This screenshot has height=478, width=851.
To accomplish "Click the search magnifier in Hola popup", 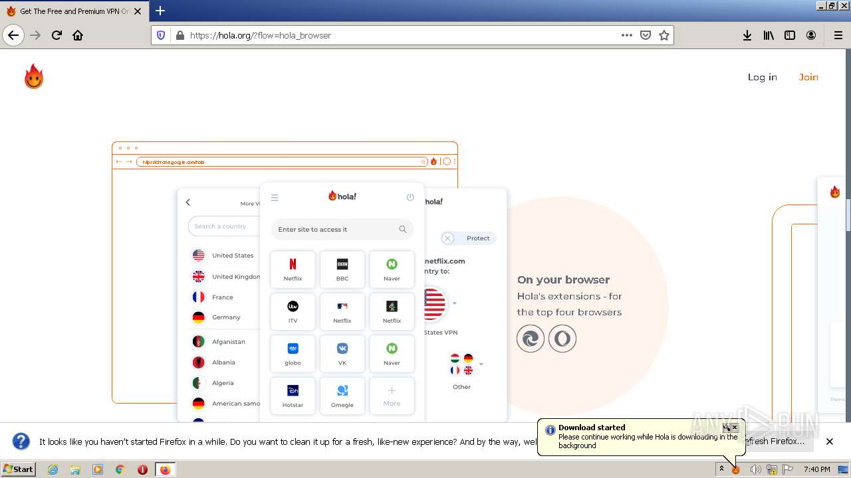I will point(402,229).
